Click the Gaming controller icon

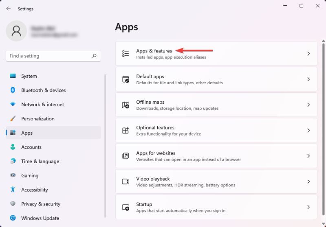[x=13, y=175]
